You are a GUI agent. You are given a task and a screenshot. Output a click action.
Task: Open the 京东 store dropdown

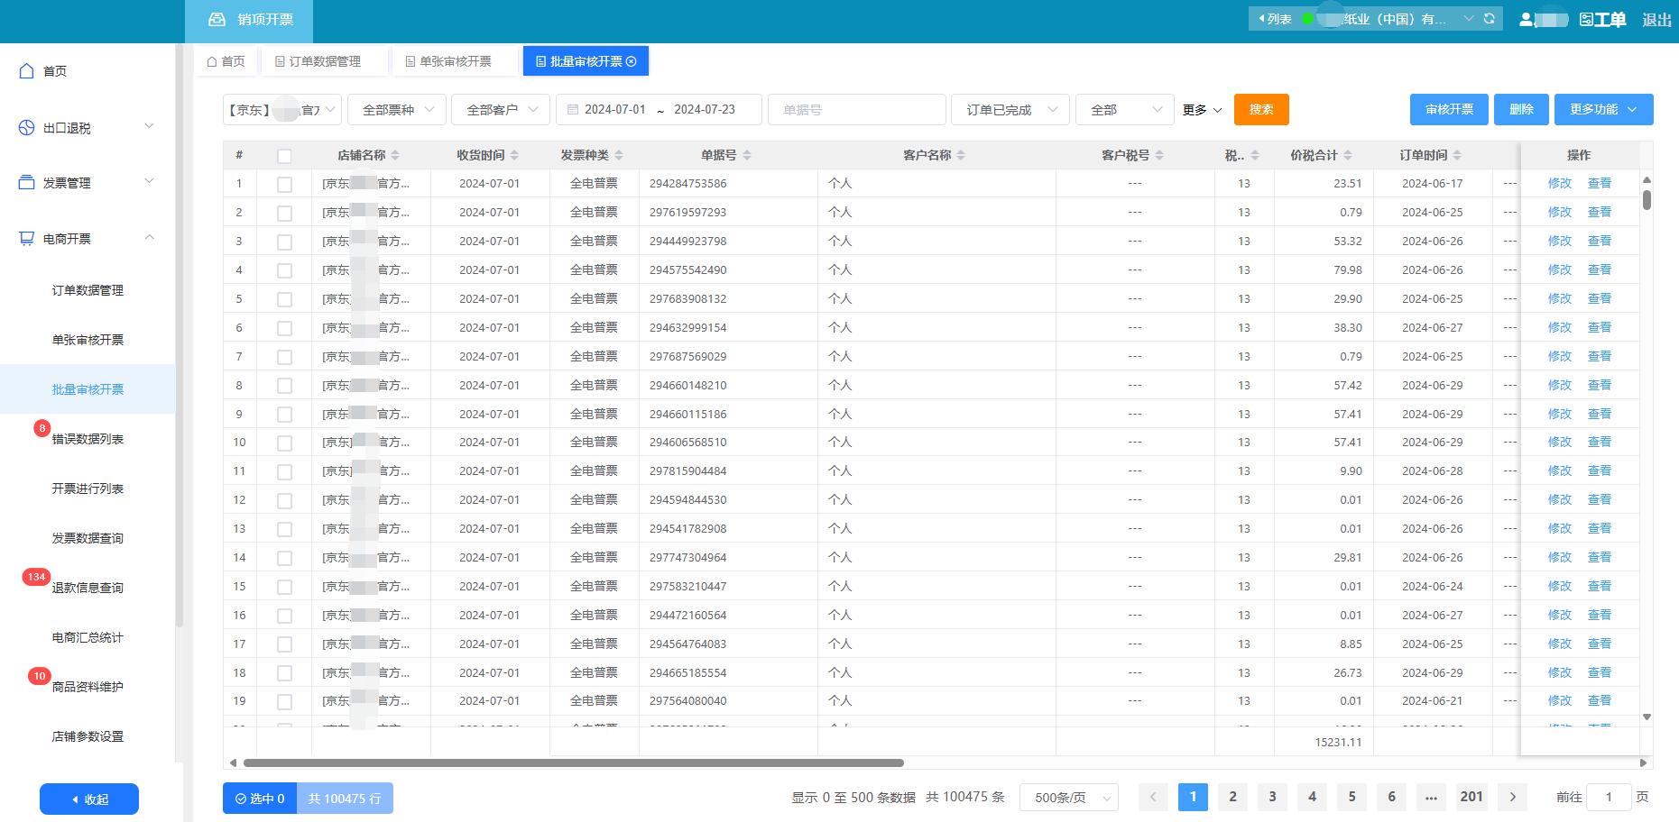point(282,110)
